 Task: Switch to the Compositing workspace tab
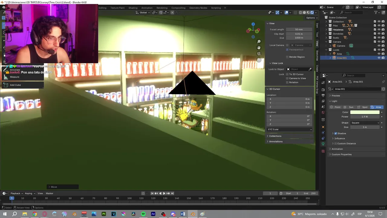pos(178,8)
